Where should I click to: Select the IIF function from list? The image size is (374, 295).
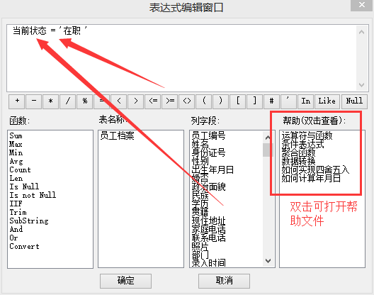[x=16, y=204]
